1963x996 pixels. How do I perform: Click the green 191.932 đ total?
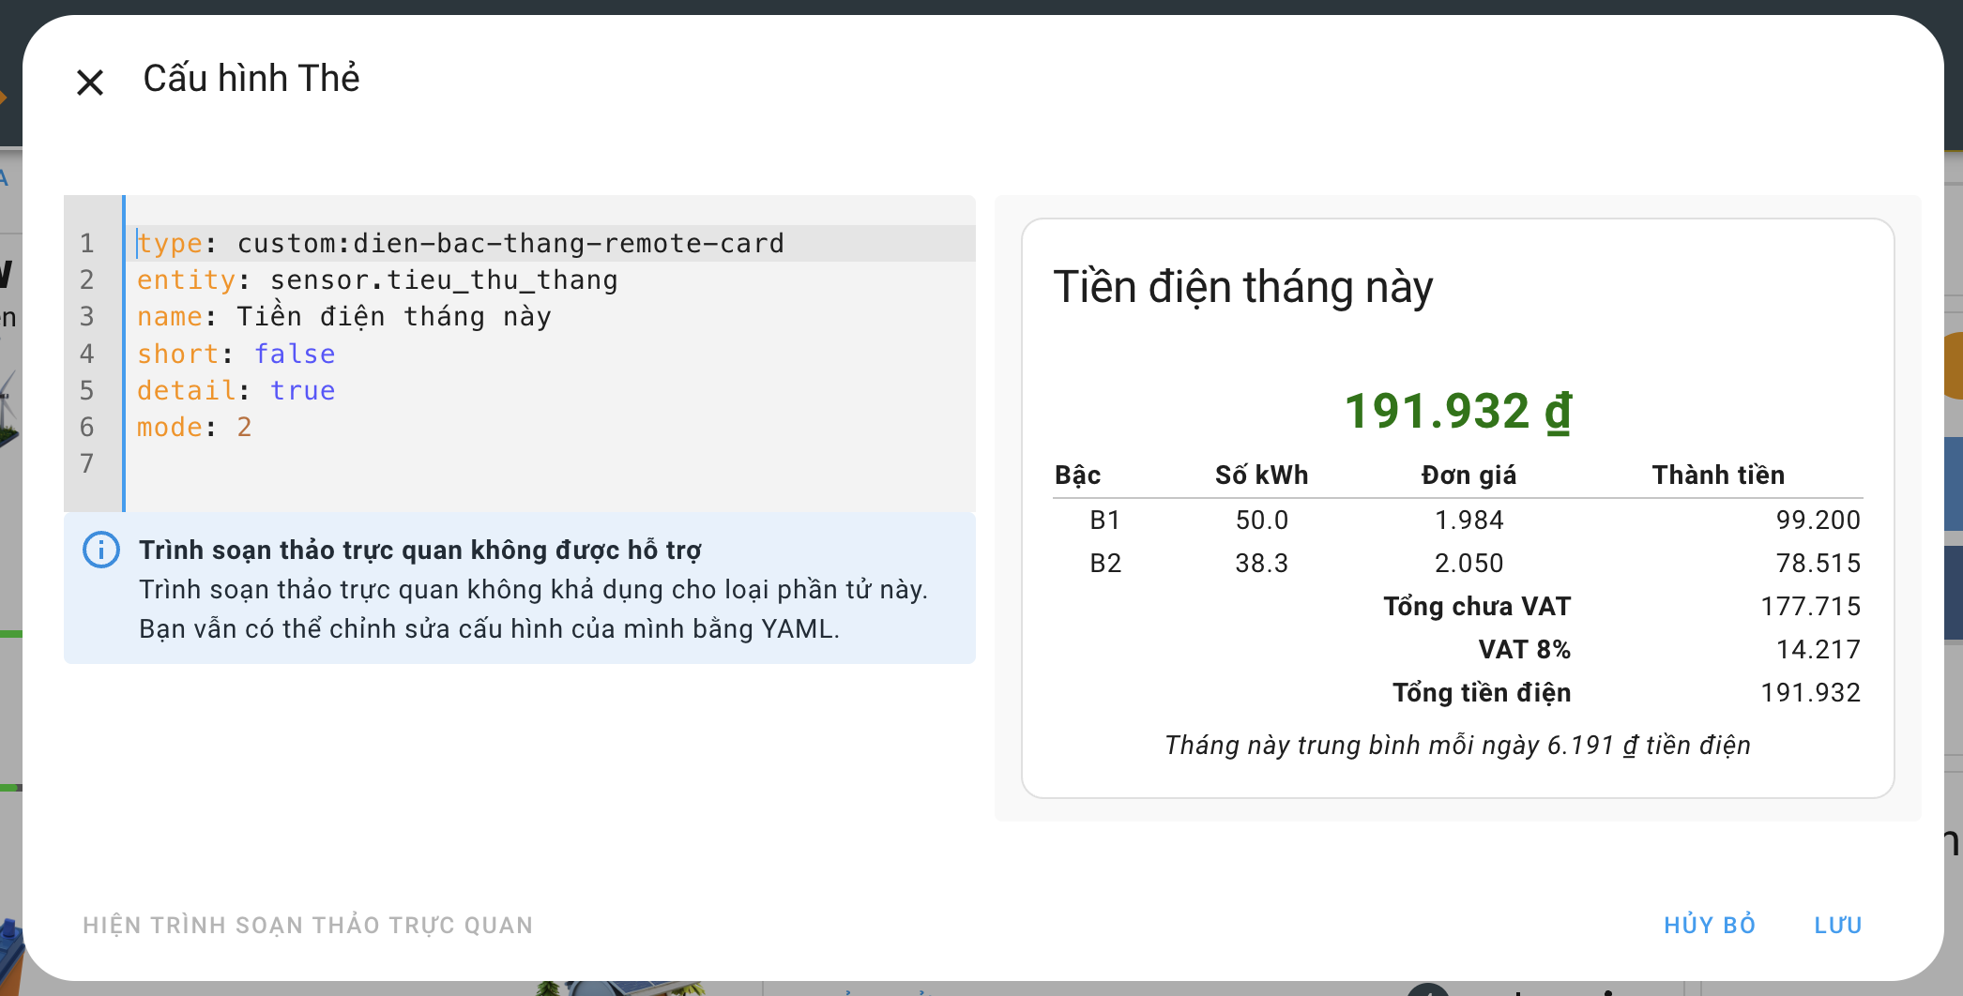(1458, 411)
